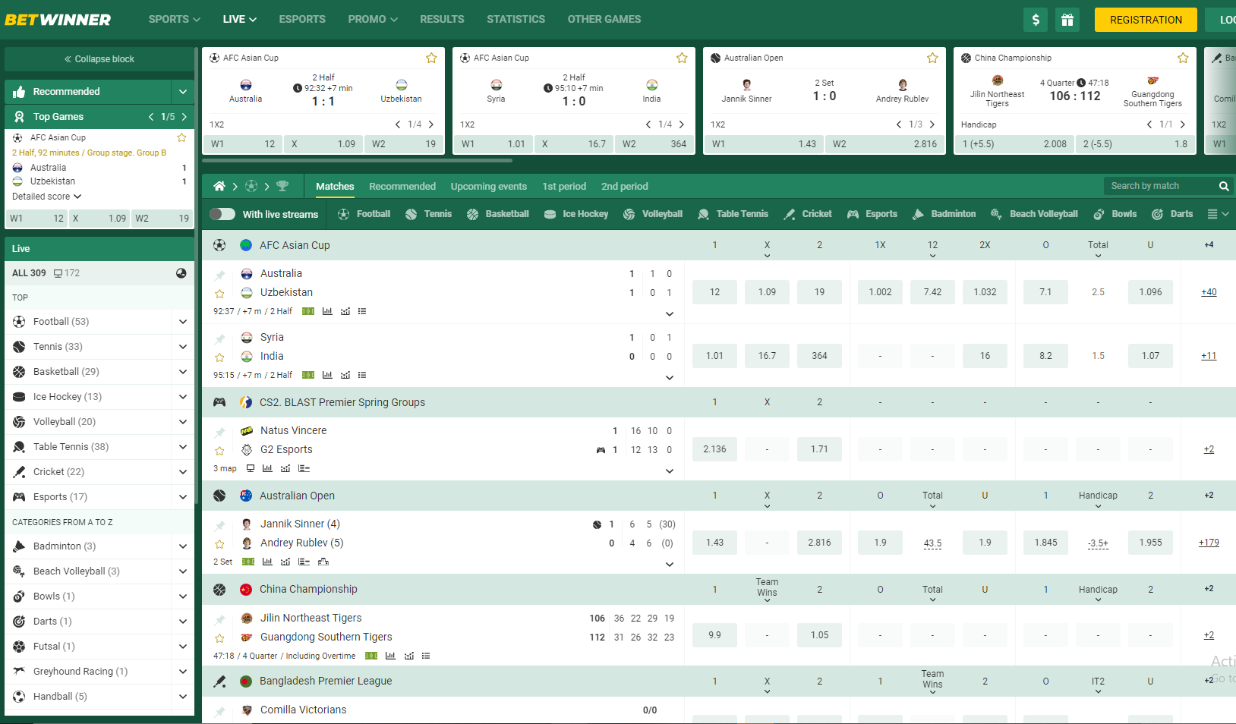The width and height of the screenshot is (1236, 724).
Task: Filter by Basketball in sports bar
Action: [x=498, y=214]
